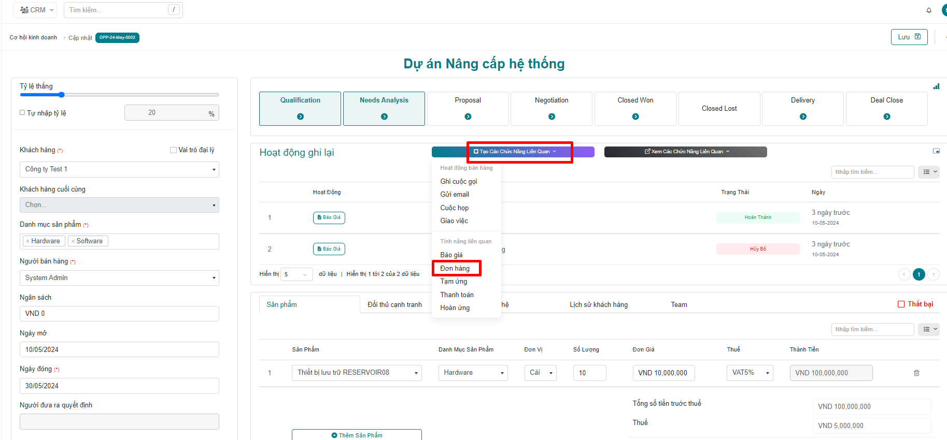Open the Khách hàng dropdown Công ty Test 1

[x=119, y=169]
